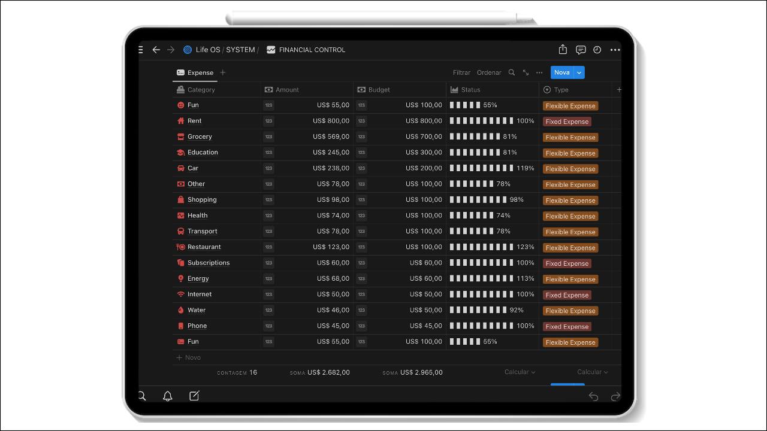The image size is (767, 431).
Task: Open the Subscriptions category page
Action: [209, 263]
